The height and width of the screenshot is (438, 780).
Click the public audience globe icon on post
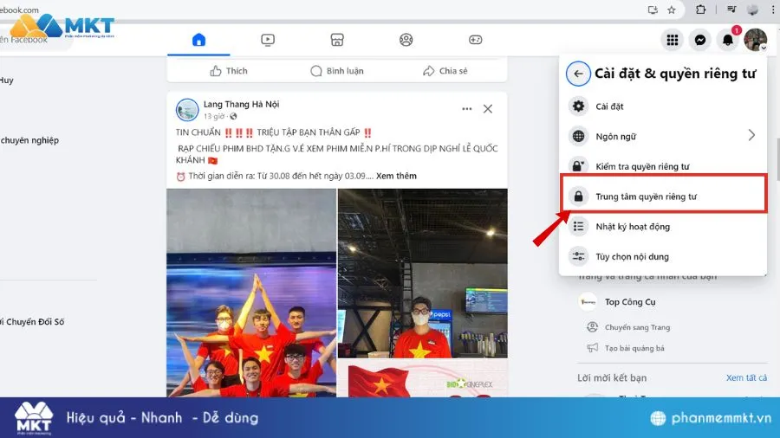(233, 116)
